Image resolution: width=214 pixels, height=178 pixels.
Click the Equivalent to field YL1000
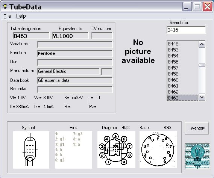pos(70,36)
